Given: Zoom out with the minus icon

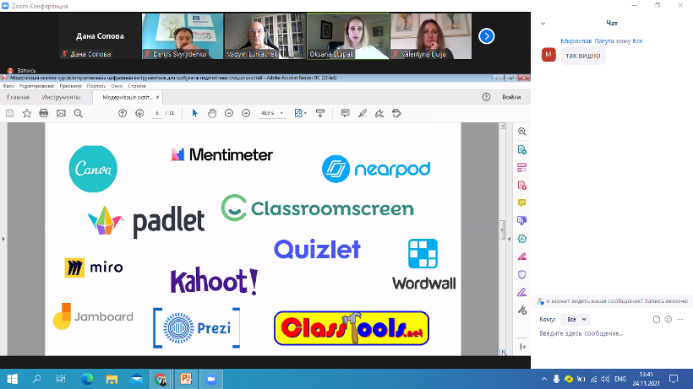Looking at the screenshot, I should 229,113.
